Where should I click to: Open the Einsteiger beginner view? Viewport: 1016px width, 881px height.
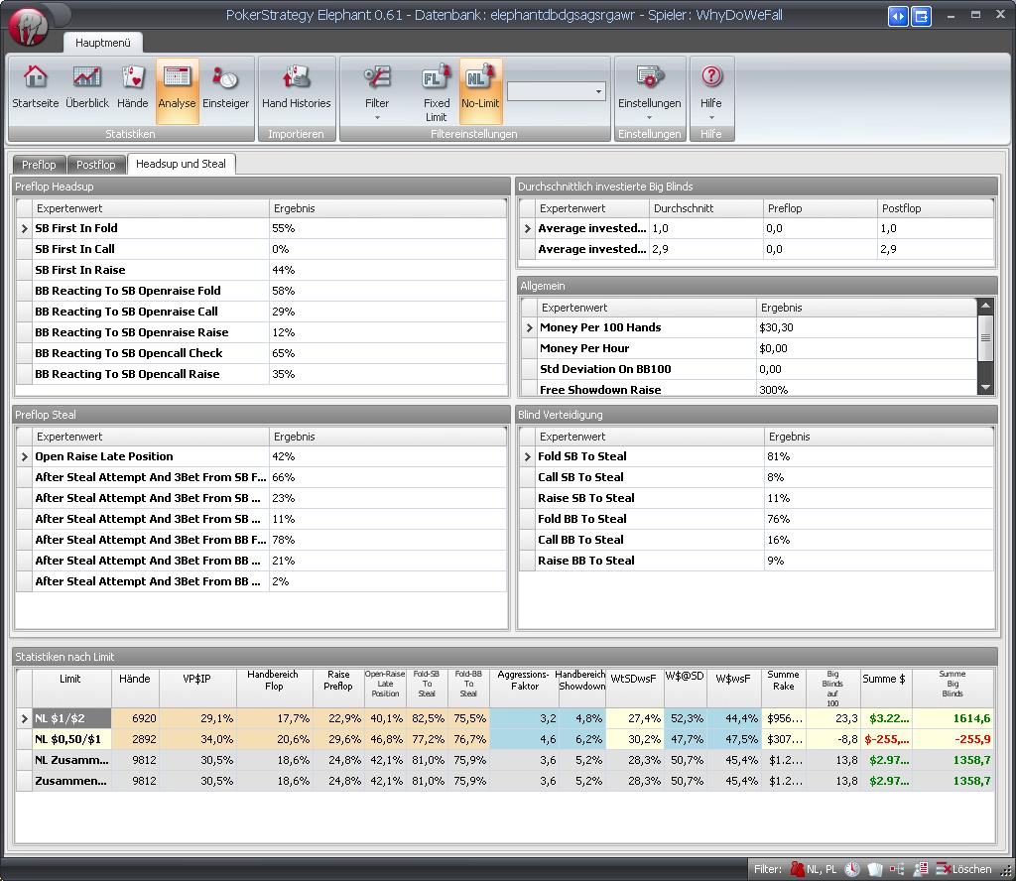pyautogui.click(x=225, y=87)
